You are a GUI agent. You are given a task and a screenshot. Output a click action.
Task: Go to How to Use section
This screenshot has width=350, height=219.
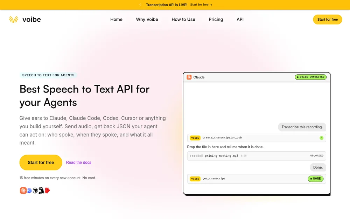pos(183,19)
